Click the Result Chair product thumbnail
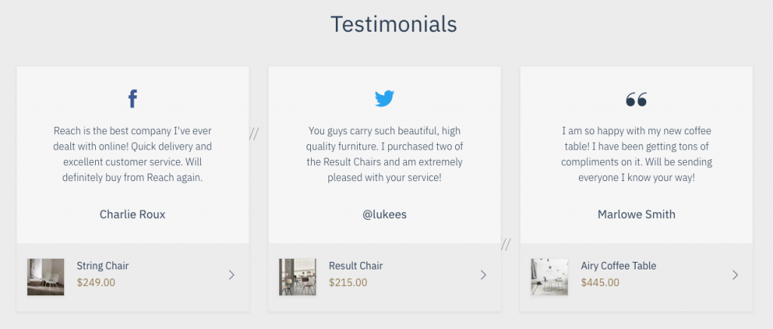This screenshot has height=329, width=773. (297, 277)
